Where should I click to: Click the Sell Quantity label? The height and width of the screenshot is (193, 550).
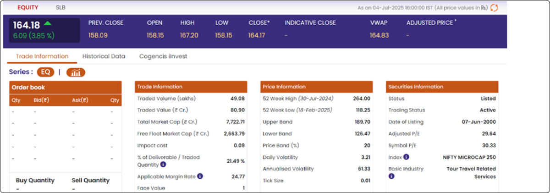[x=91, y=180]
